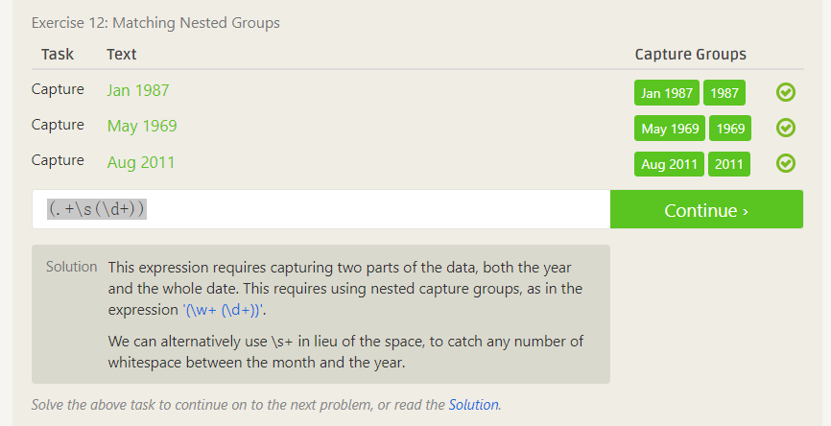The height and width of the screenshot is (426, 831).
Task: Click the '1987' capture group badge
Action: (724, 93)
